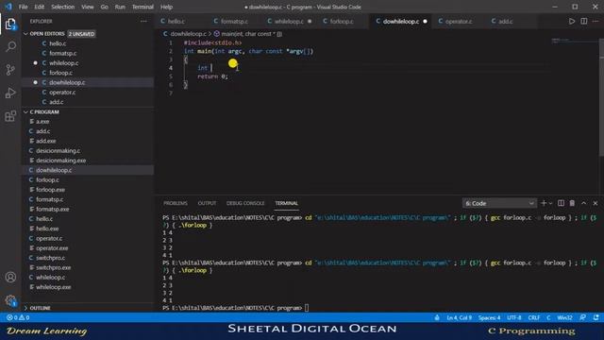
Task: Add a new terminal with plus icon
Action: tap(544, 203)
